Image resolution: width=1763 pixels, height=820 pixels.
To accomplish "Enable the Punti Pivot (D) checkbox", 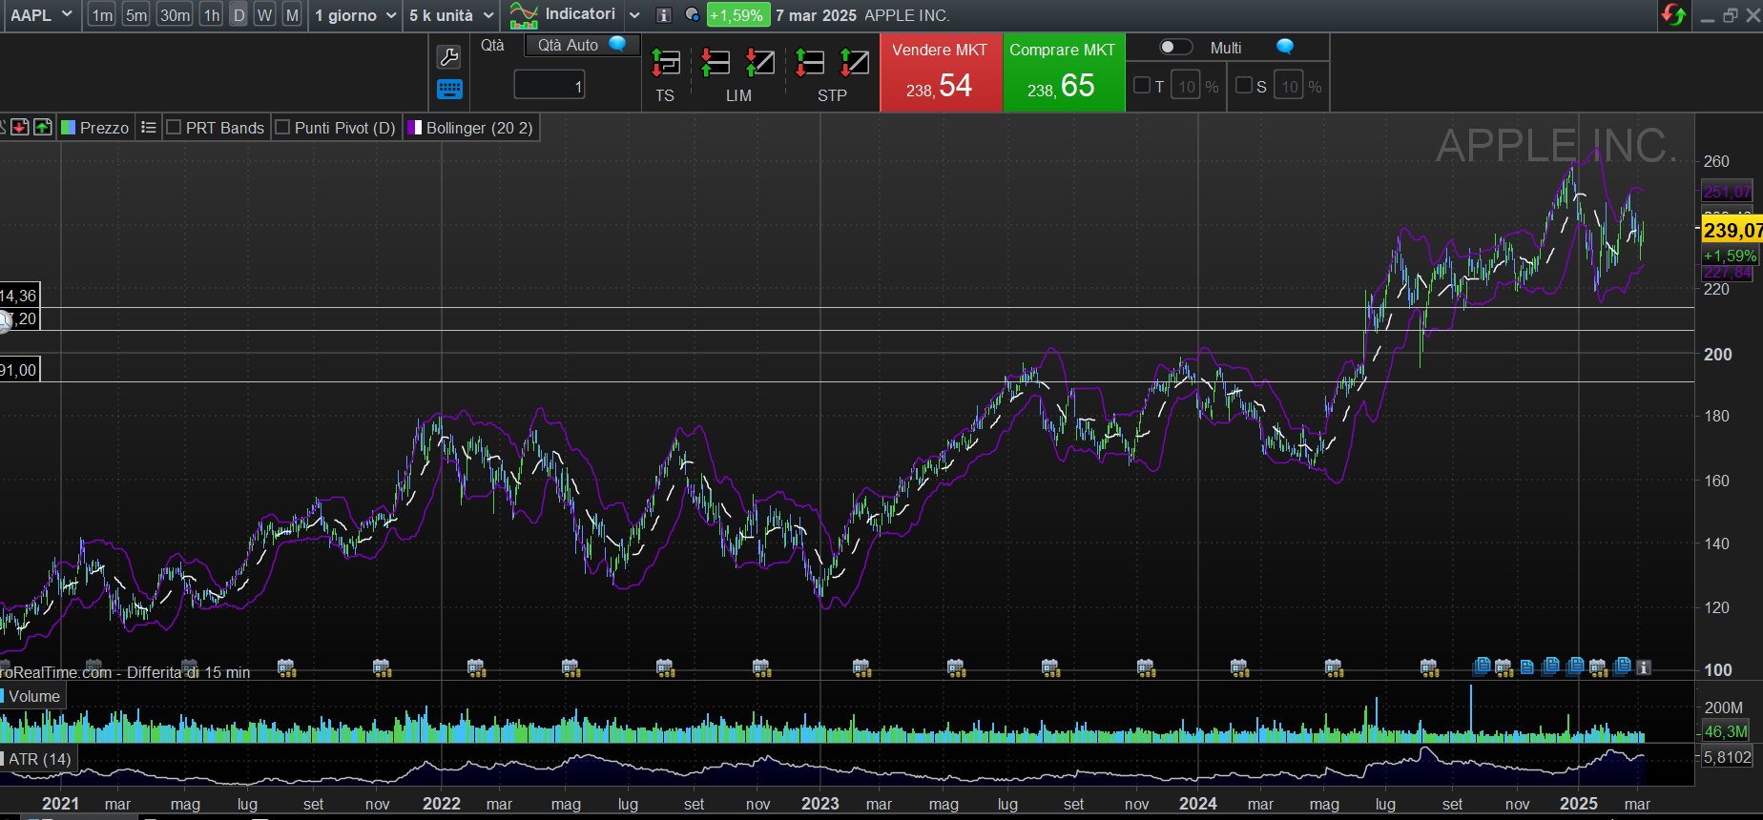I will click(x=282, y=128).
